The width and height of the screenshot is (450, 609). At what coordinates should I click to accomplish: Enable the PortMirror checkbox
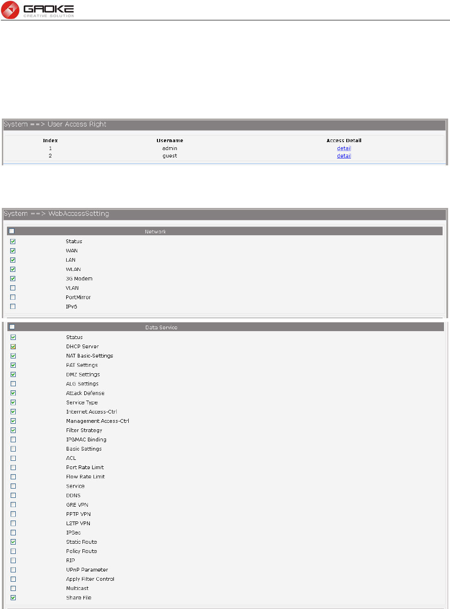[13, 297]
